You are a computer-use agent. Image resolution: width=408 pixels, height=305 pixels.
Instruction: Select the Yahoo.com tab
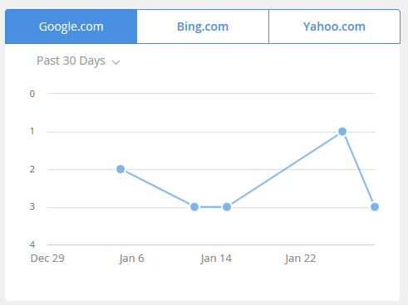pyautogui.click(x=334, y=27)
